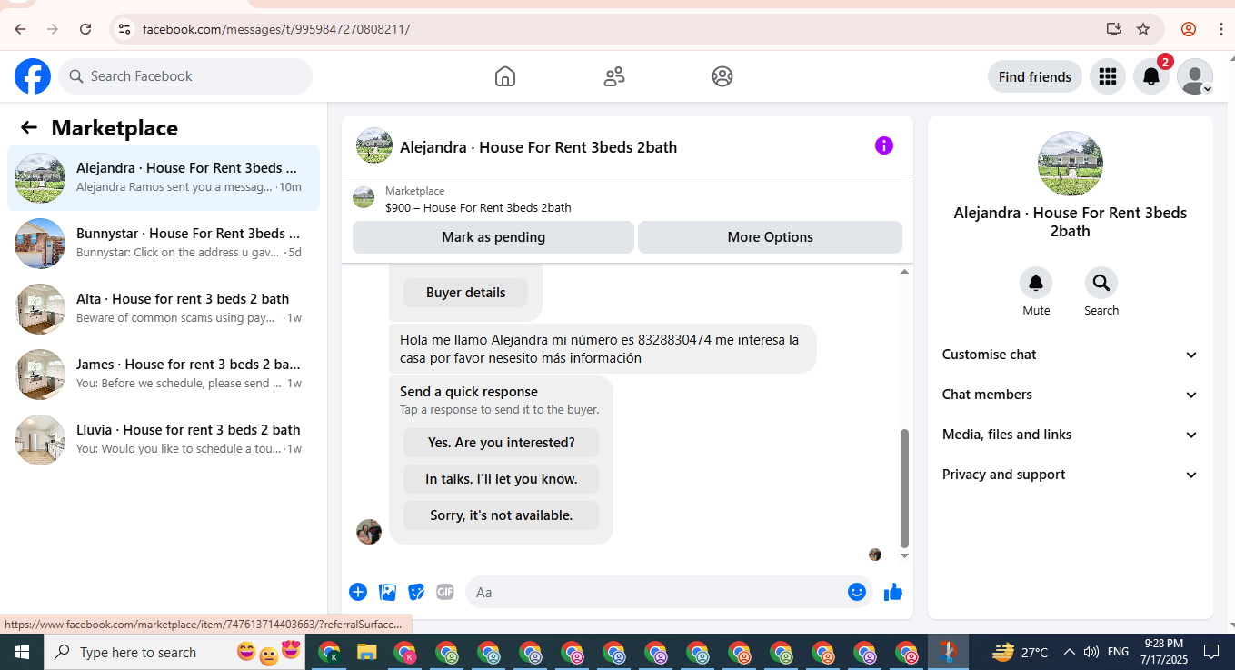Open the Chrome profile icon
The image size is (1235, 670).
(x=1189, y=29)
